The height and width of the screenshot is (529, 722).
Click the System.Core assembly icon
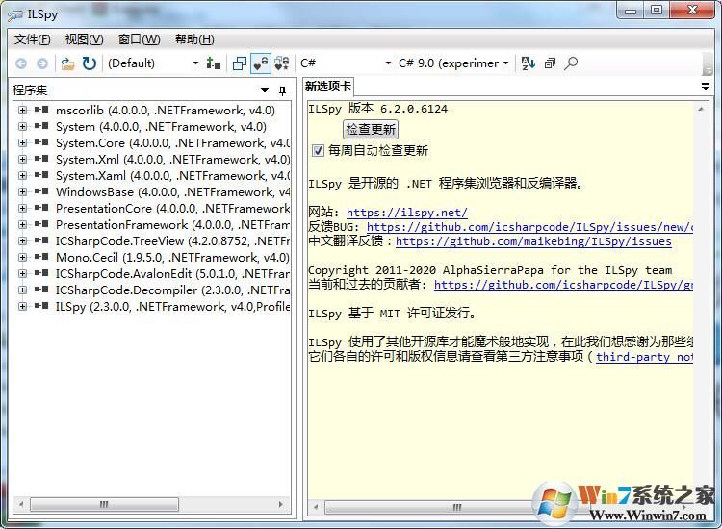point(41,142)
